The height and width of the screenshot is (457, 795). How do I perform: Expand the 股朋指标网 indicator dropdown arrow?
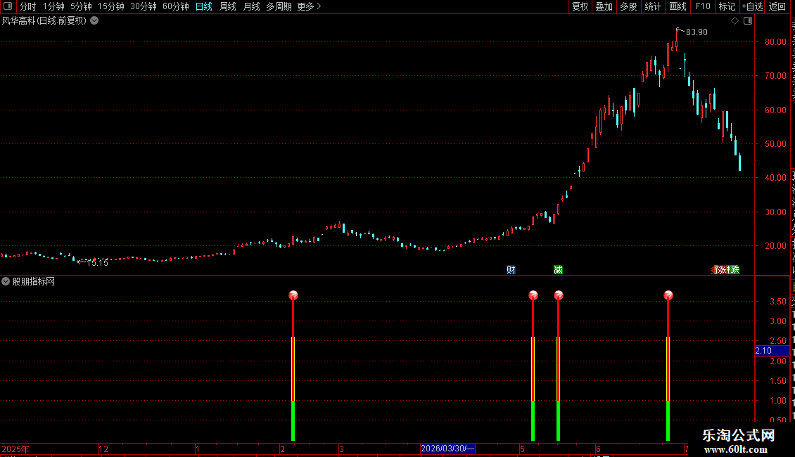[6, 281]
